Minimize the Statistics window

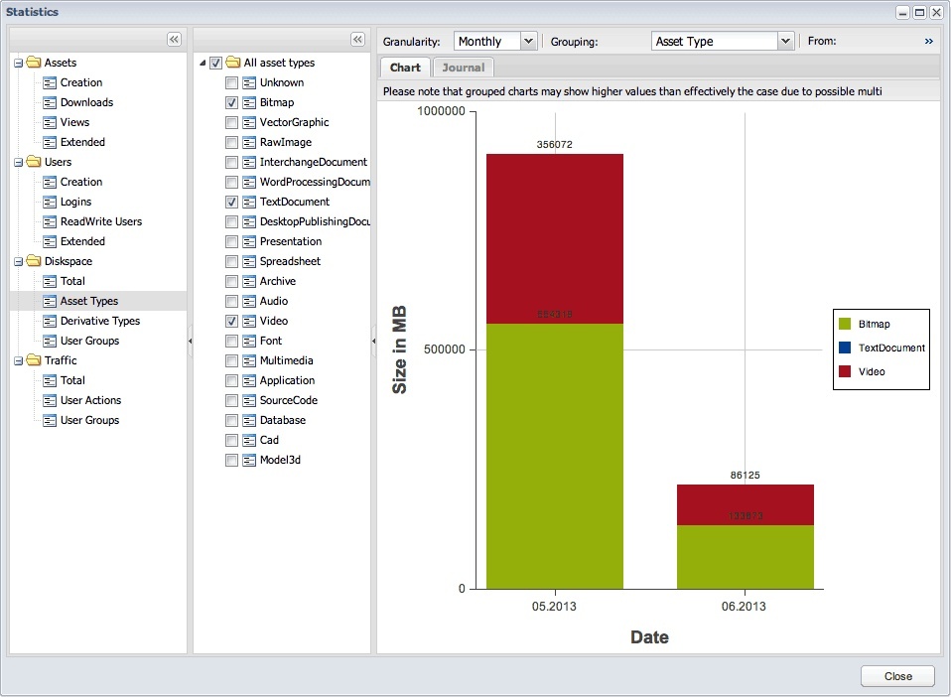click(903, 12)
